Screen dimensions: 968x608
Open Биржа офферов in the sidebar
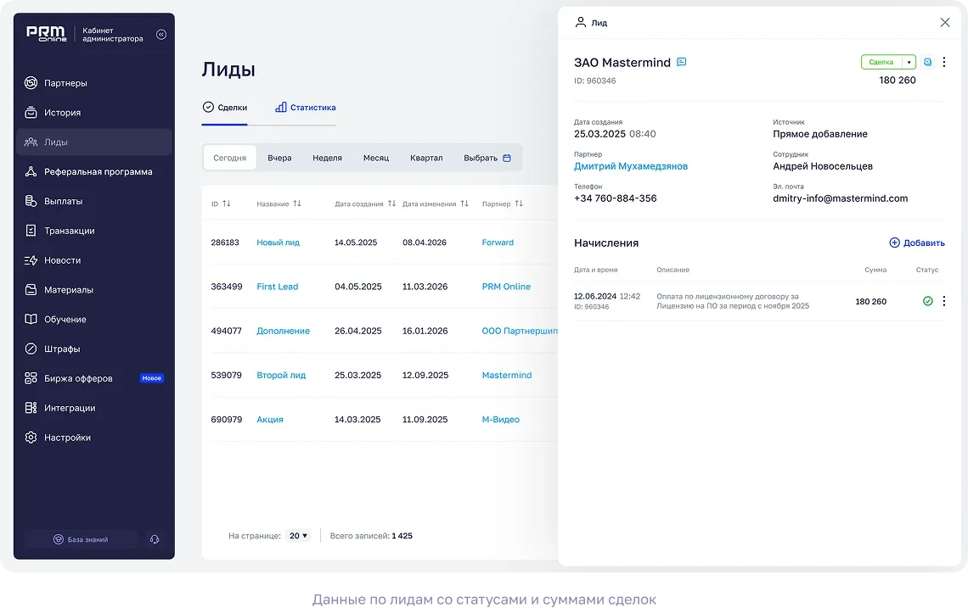[78, 378]
